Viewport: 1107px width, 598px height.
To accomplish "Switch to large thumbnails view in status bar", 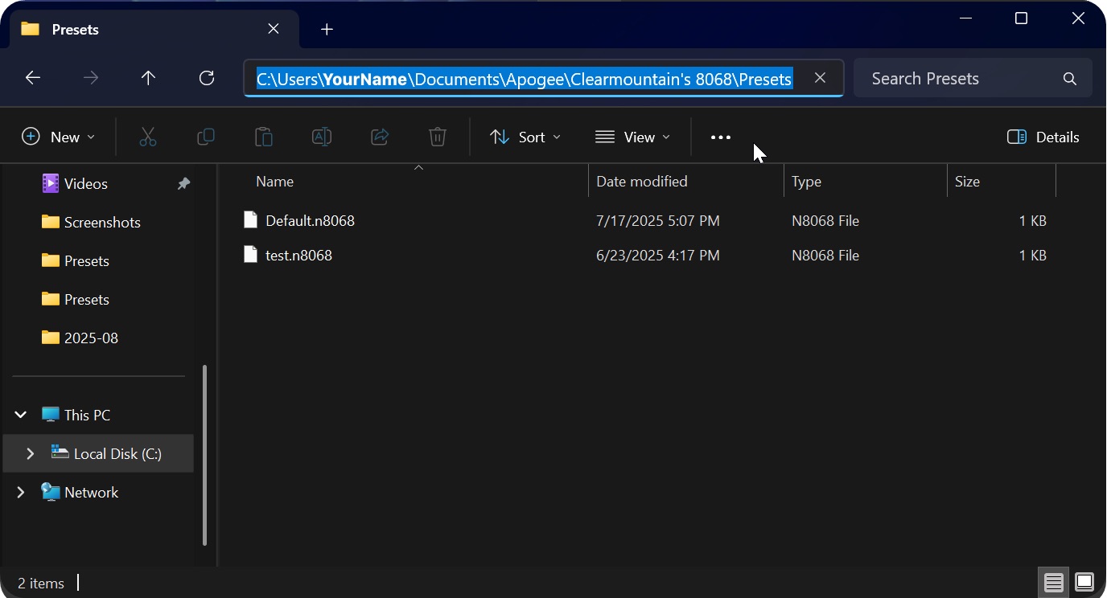I will pyautogui.click(x=1084, y=583).
